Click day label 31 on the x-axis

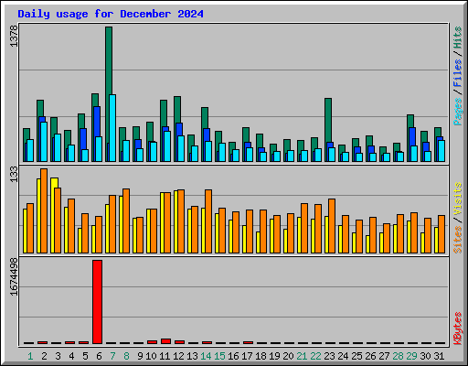[439, 356]
